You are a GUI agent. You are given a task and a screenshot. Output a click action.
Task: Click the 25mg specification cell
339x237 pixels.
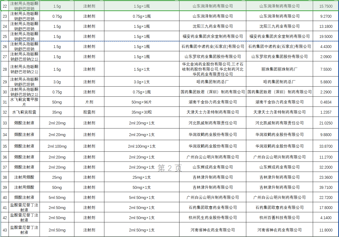[57, 177]
